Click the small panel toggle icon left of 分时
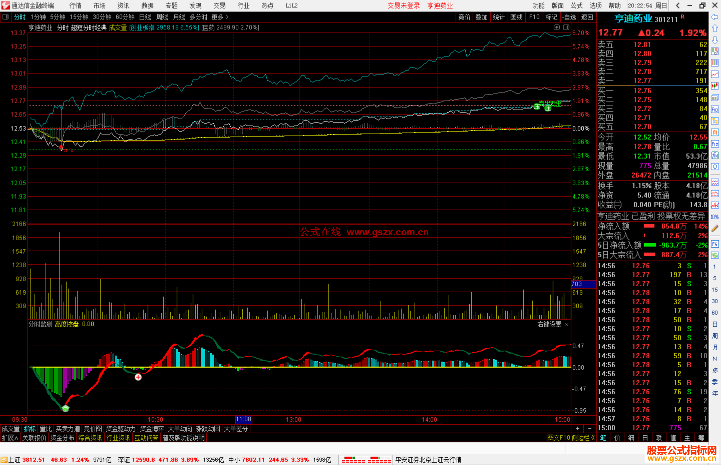 coord(5,17)
